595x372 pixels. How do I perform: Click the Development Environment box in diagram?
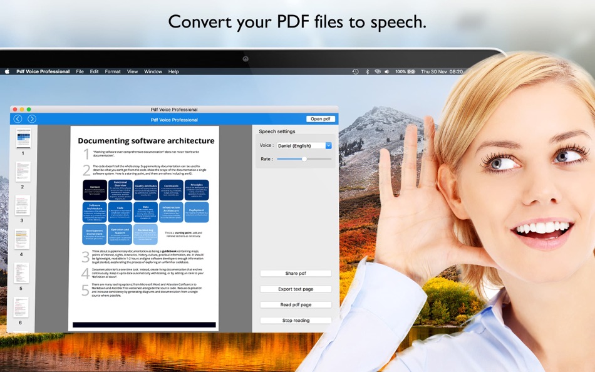95,234
